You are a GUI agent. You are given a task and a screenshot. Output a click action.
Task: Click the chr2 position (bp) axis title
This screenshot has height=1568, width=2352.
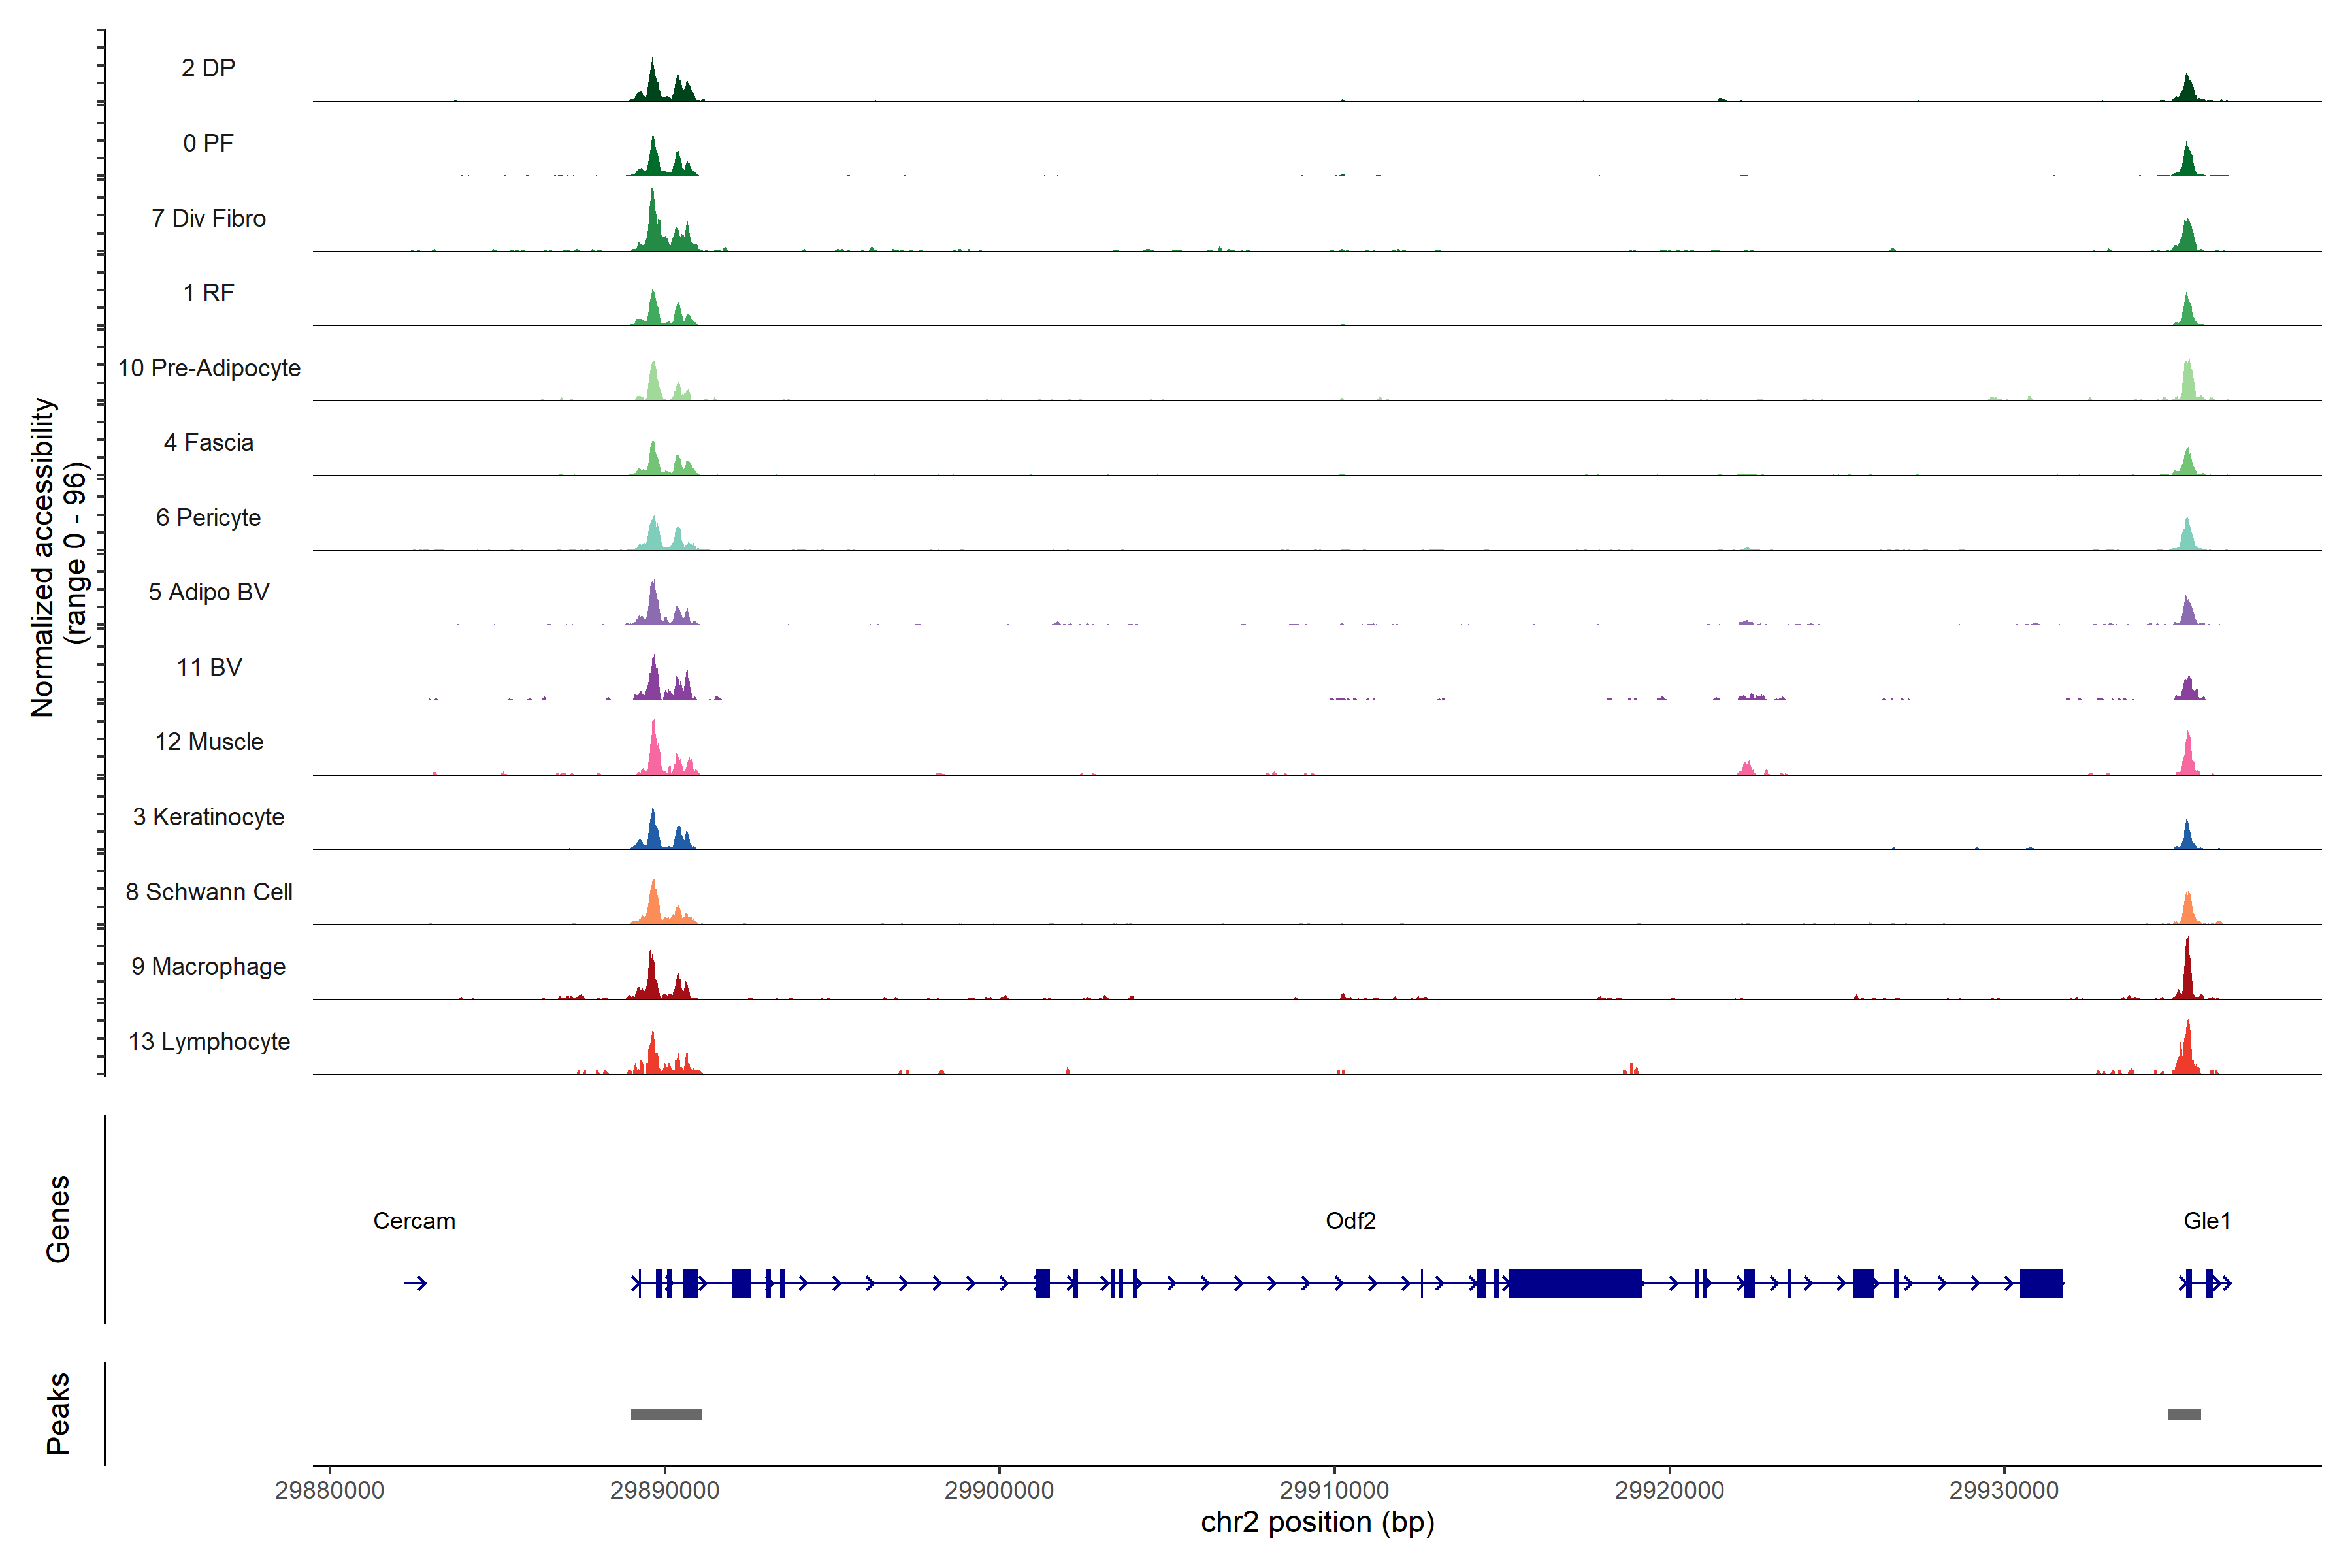coord(1317,1522)
